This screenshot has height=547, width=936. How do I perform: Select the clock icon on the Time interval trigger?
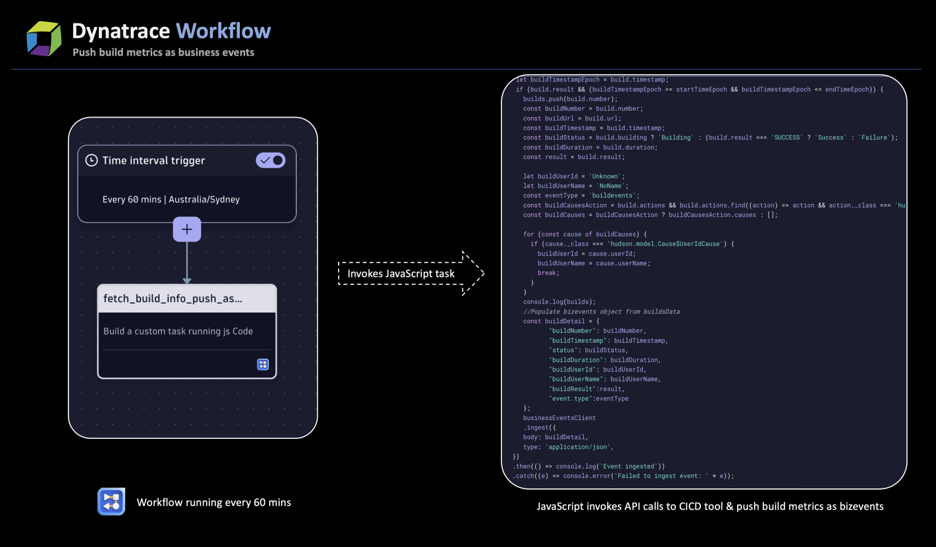[x=92, y=160]
